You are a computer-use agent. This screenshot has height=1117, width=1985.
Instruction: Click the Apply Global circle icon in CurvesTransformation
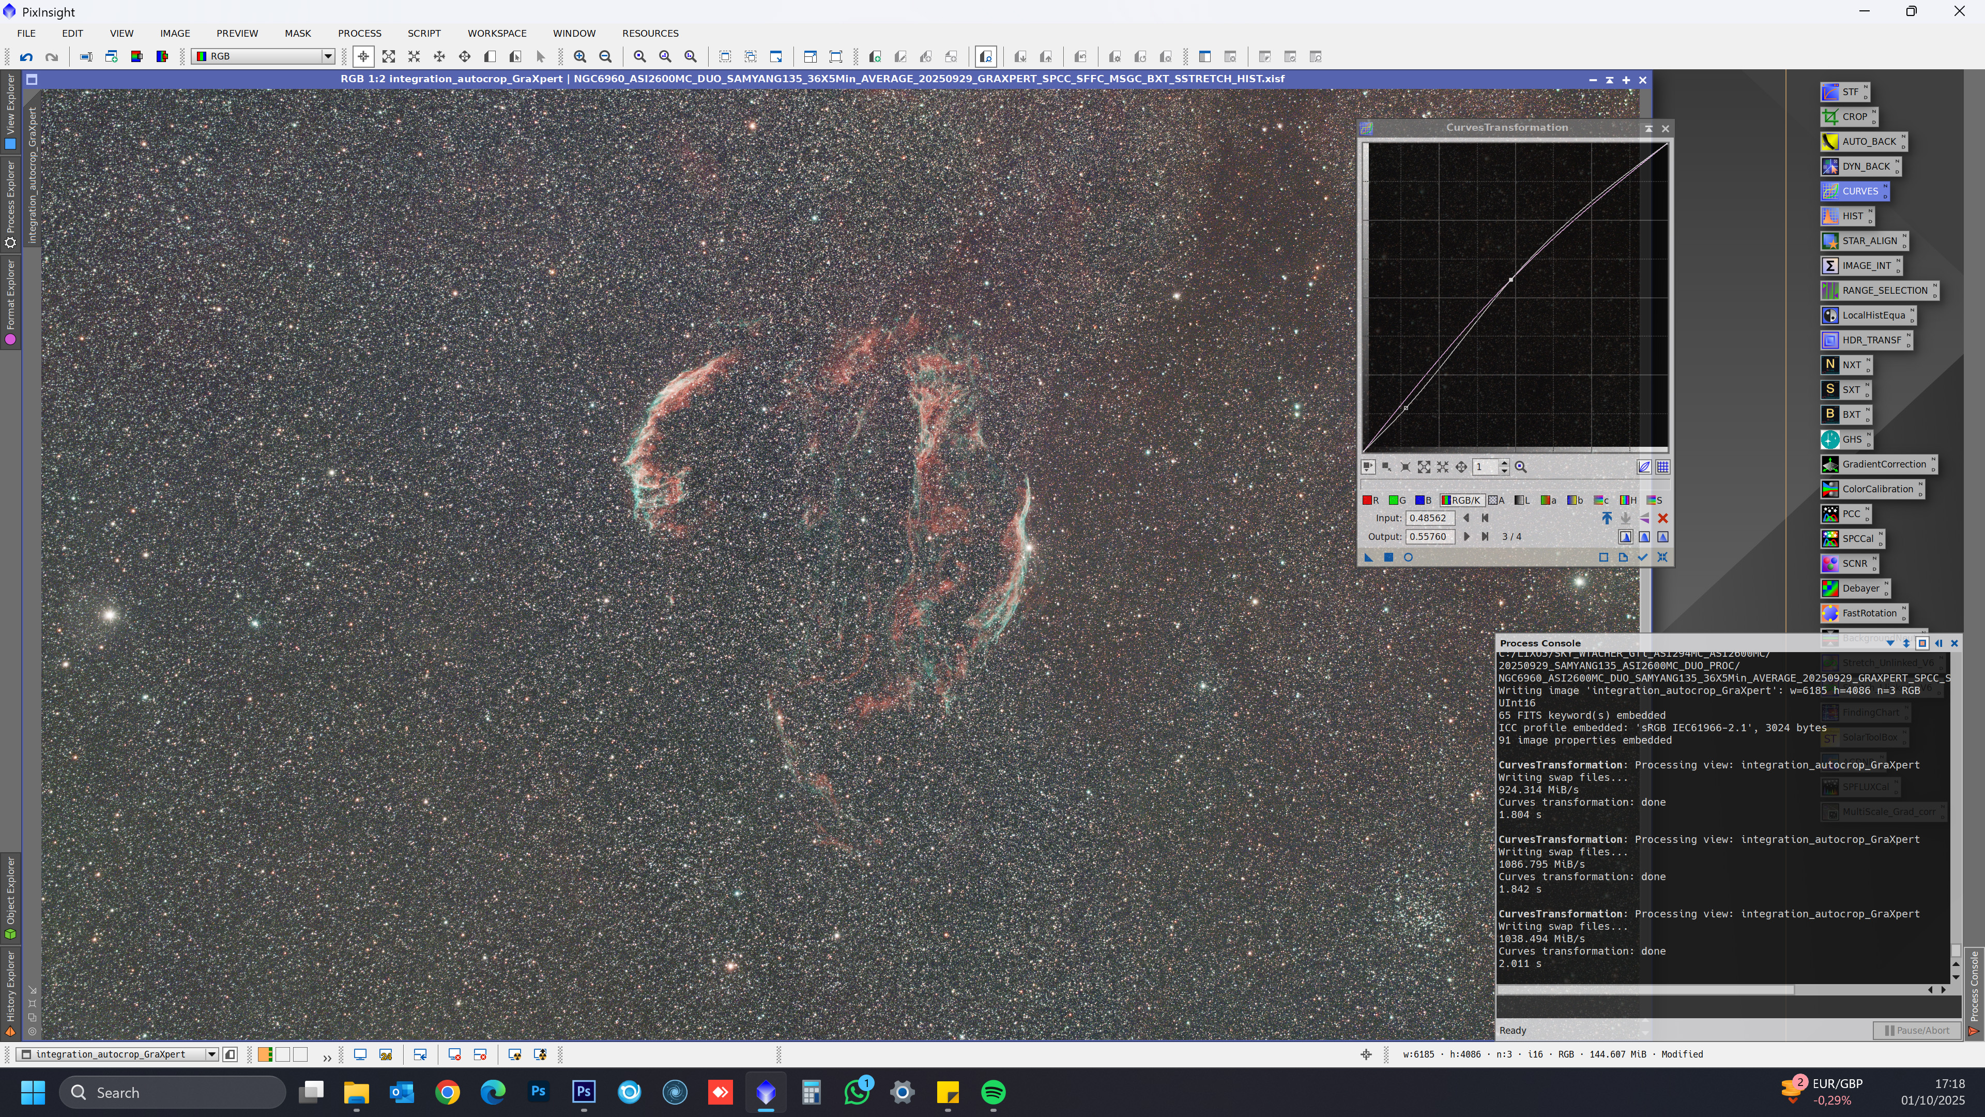click(x=1408, y=557)
